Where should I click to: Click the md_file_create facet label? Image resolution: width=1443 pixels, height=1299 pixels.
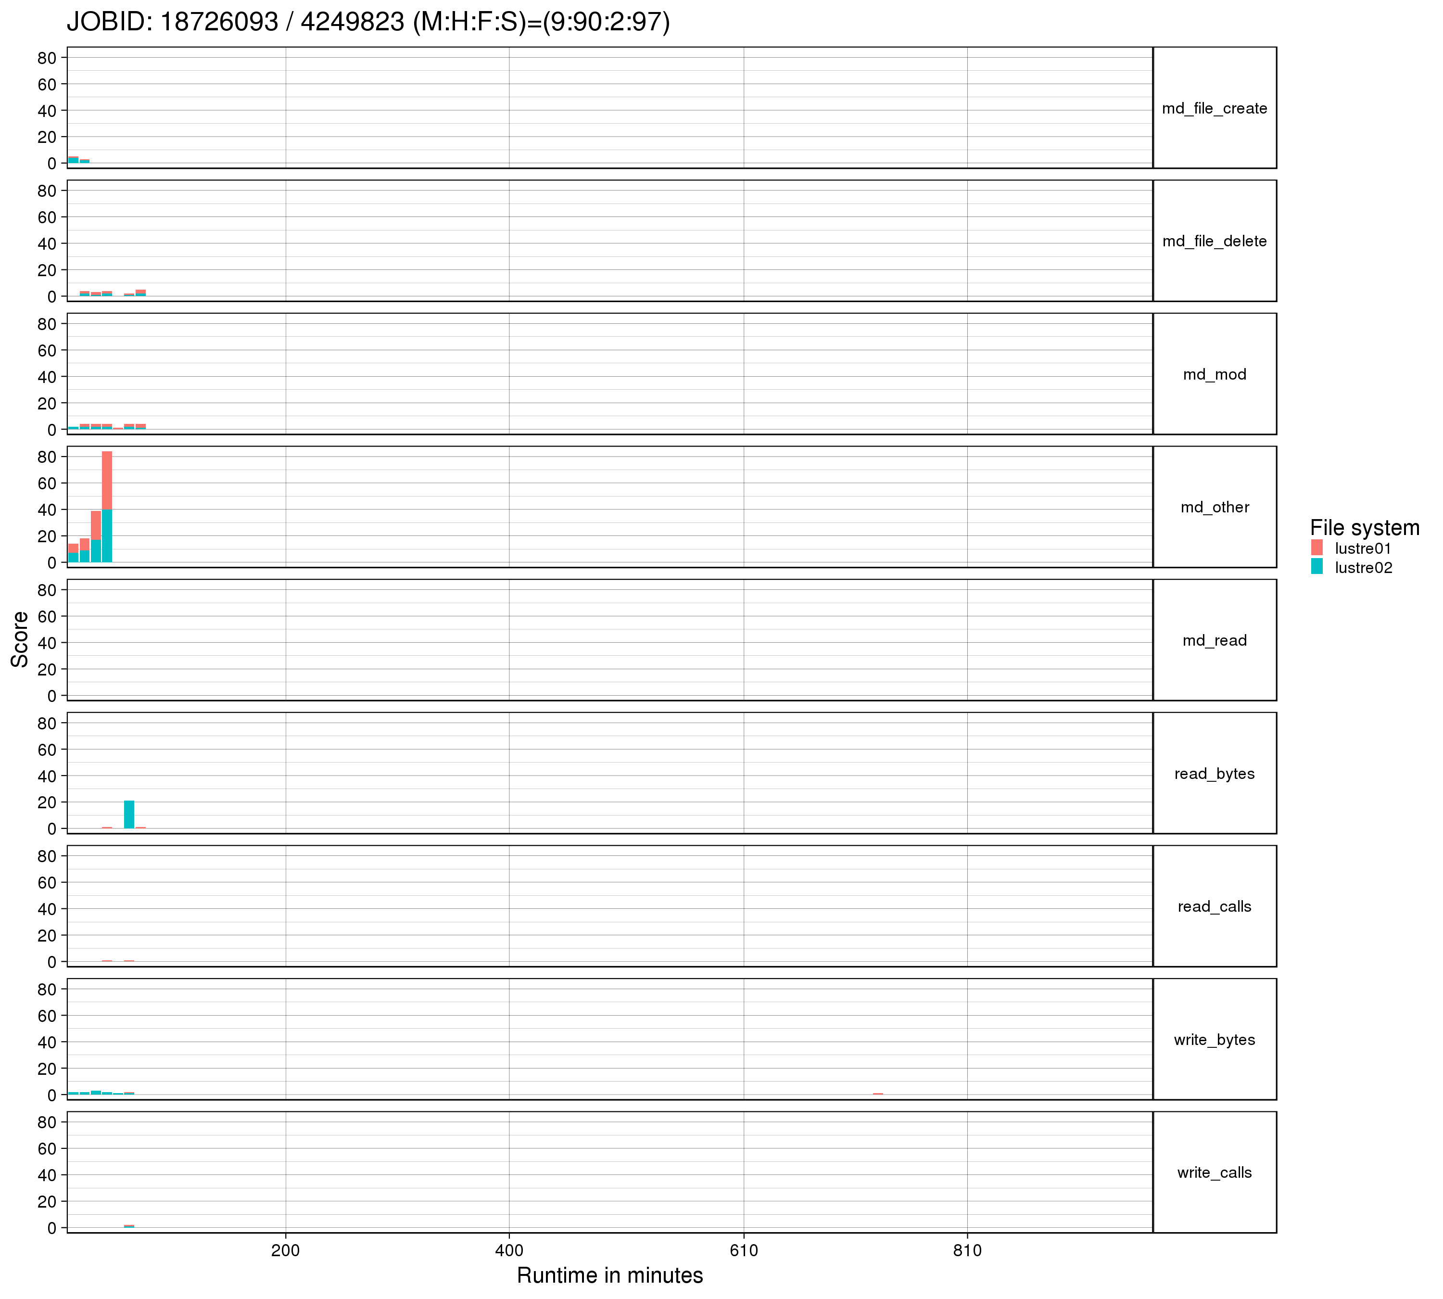pos(1214,108)
